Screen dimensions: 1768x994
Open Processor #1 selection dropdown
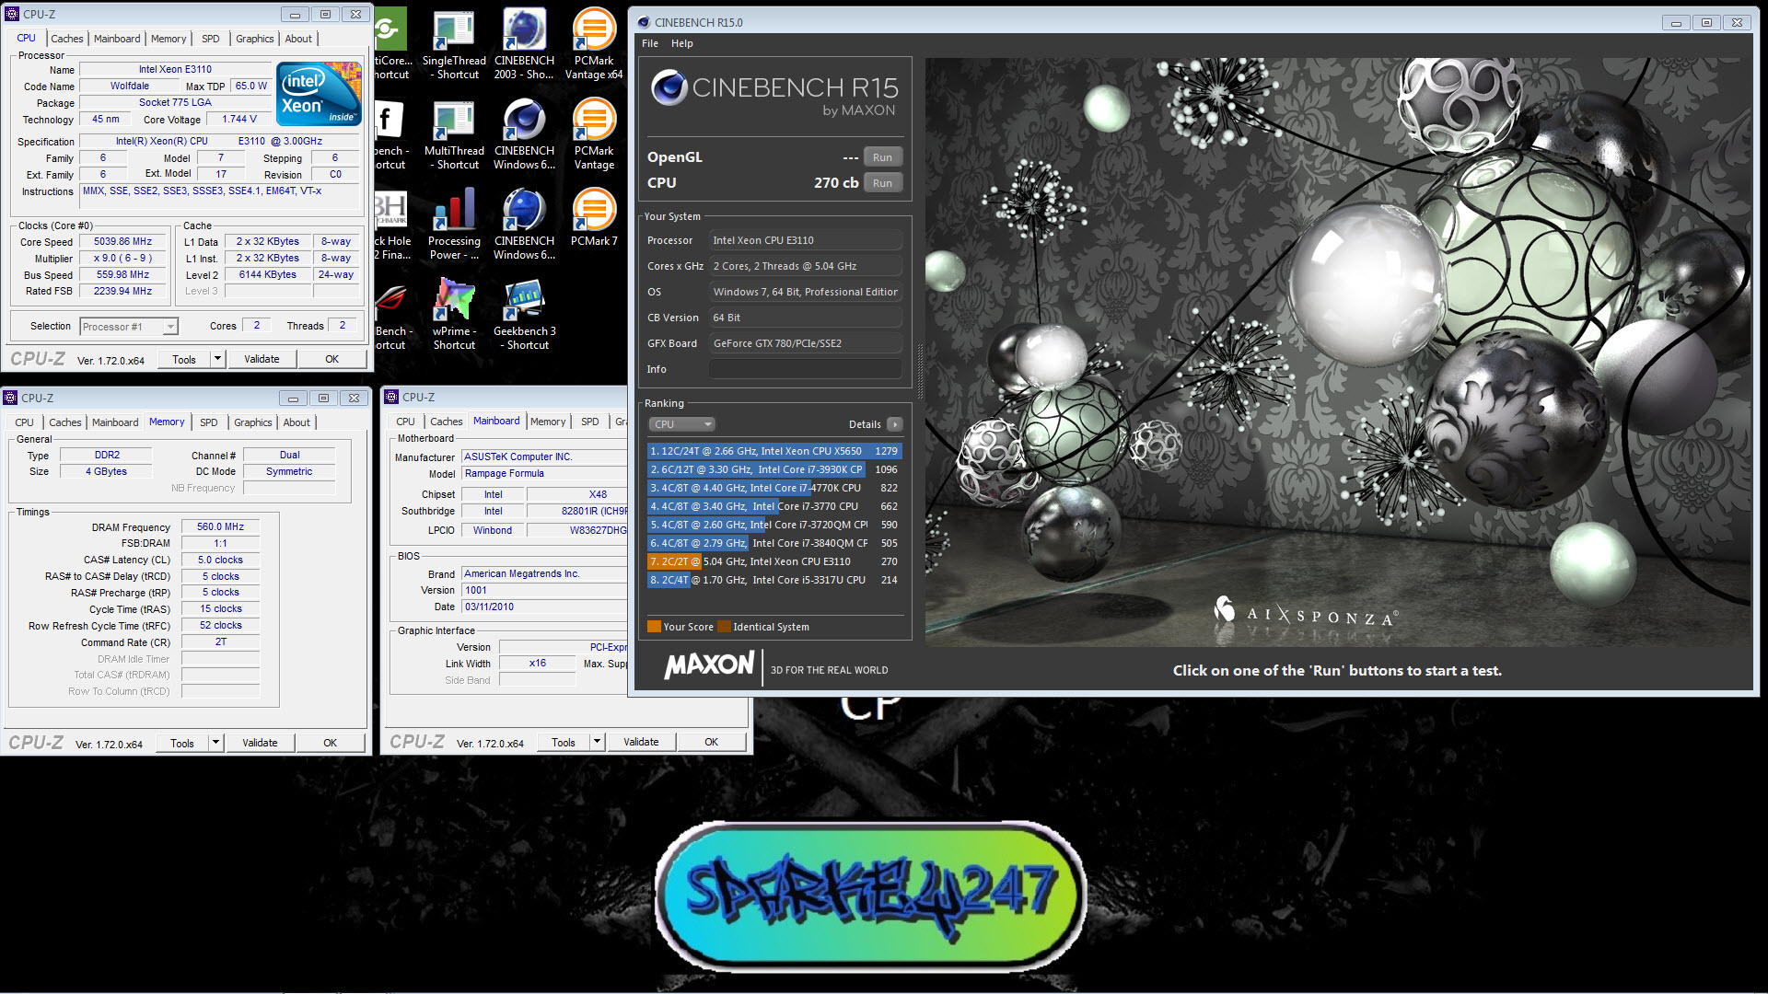128,327
